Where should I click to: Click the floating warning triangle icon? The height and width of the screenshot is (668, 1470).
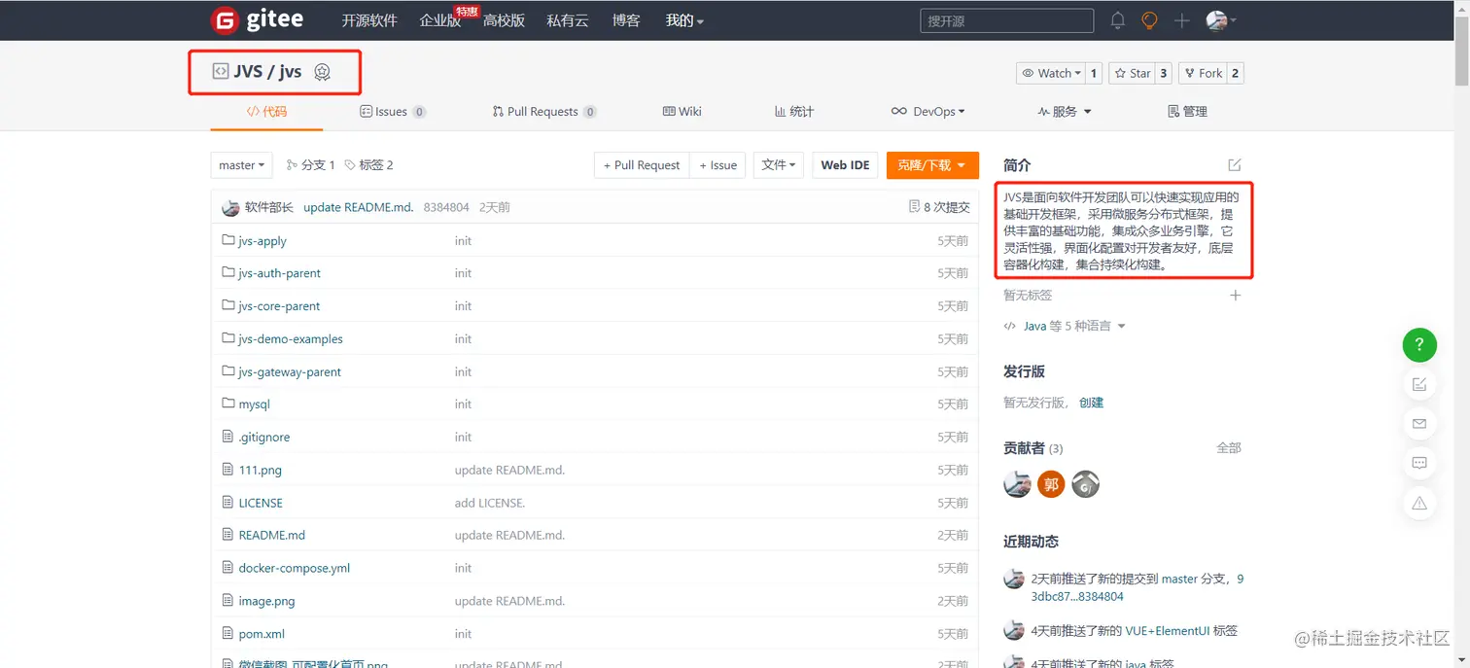click(x=1419, y=503)
